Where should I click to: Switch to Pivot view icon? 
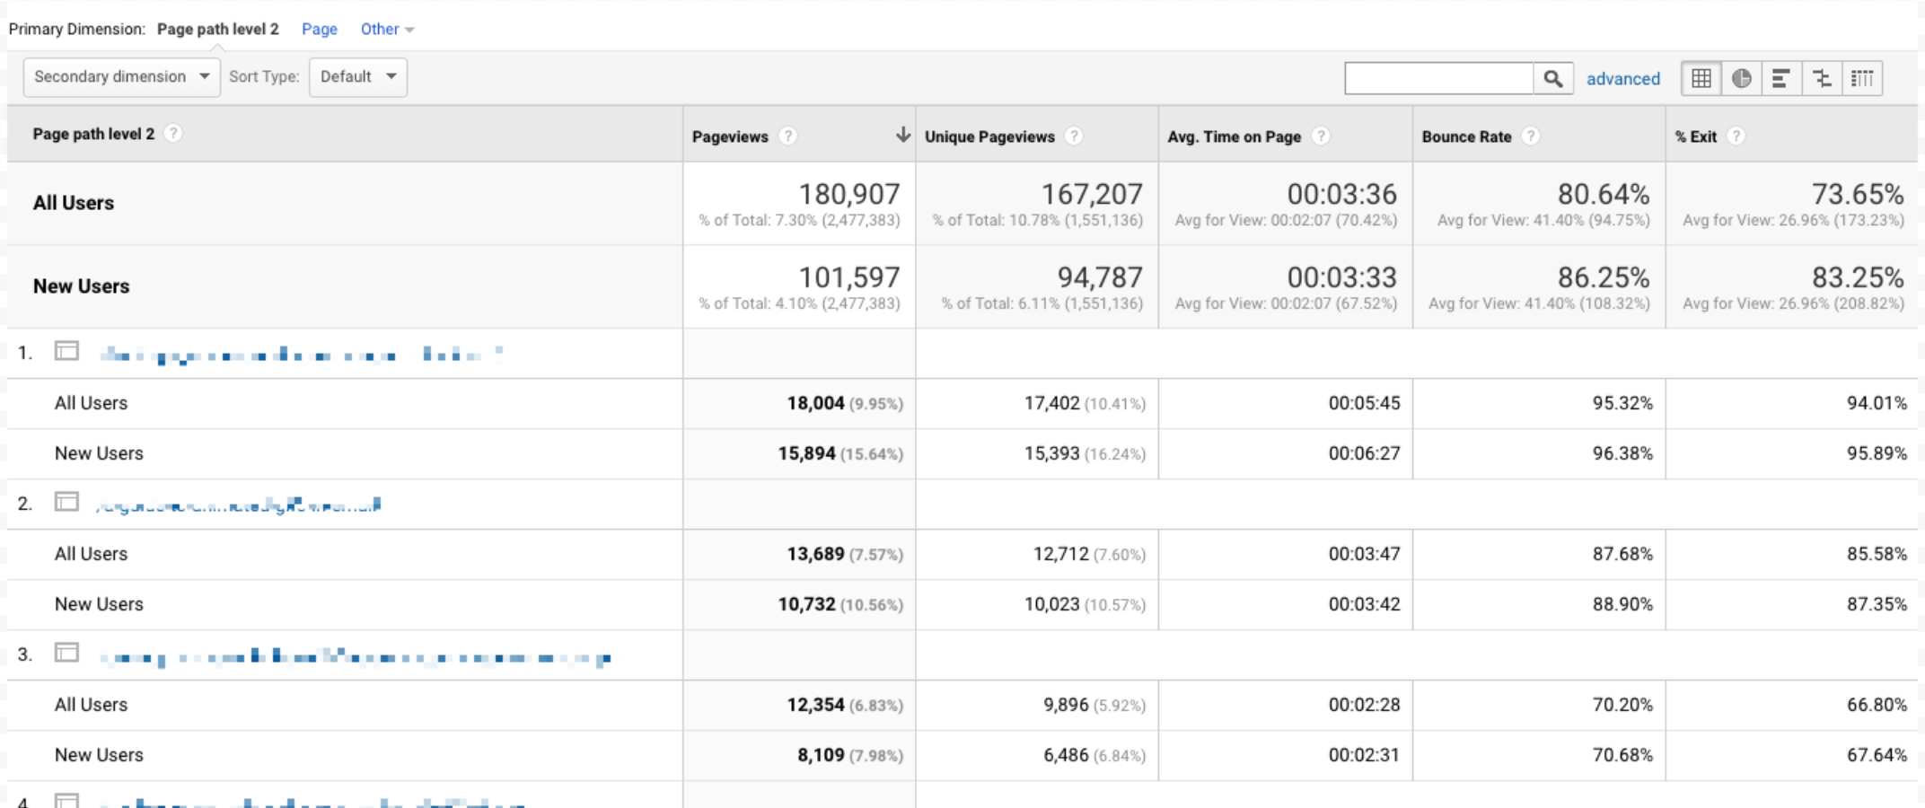[1862, 78]
